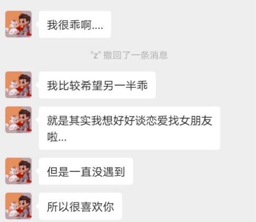Screen dimensions: 256x222
Task: Click the pointer tail of 我很乖啊 bubble
Action: 37,24
